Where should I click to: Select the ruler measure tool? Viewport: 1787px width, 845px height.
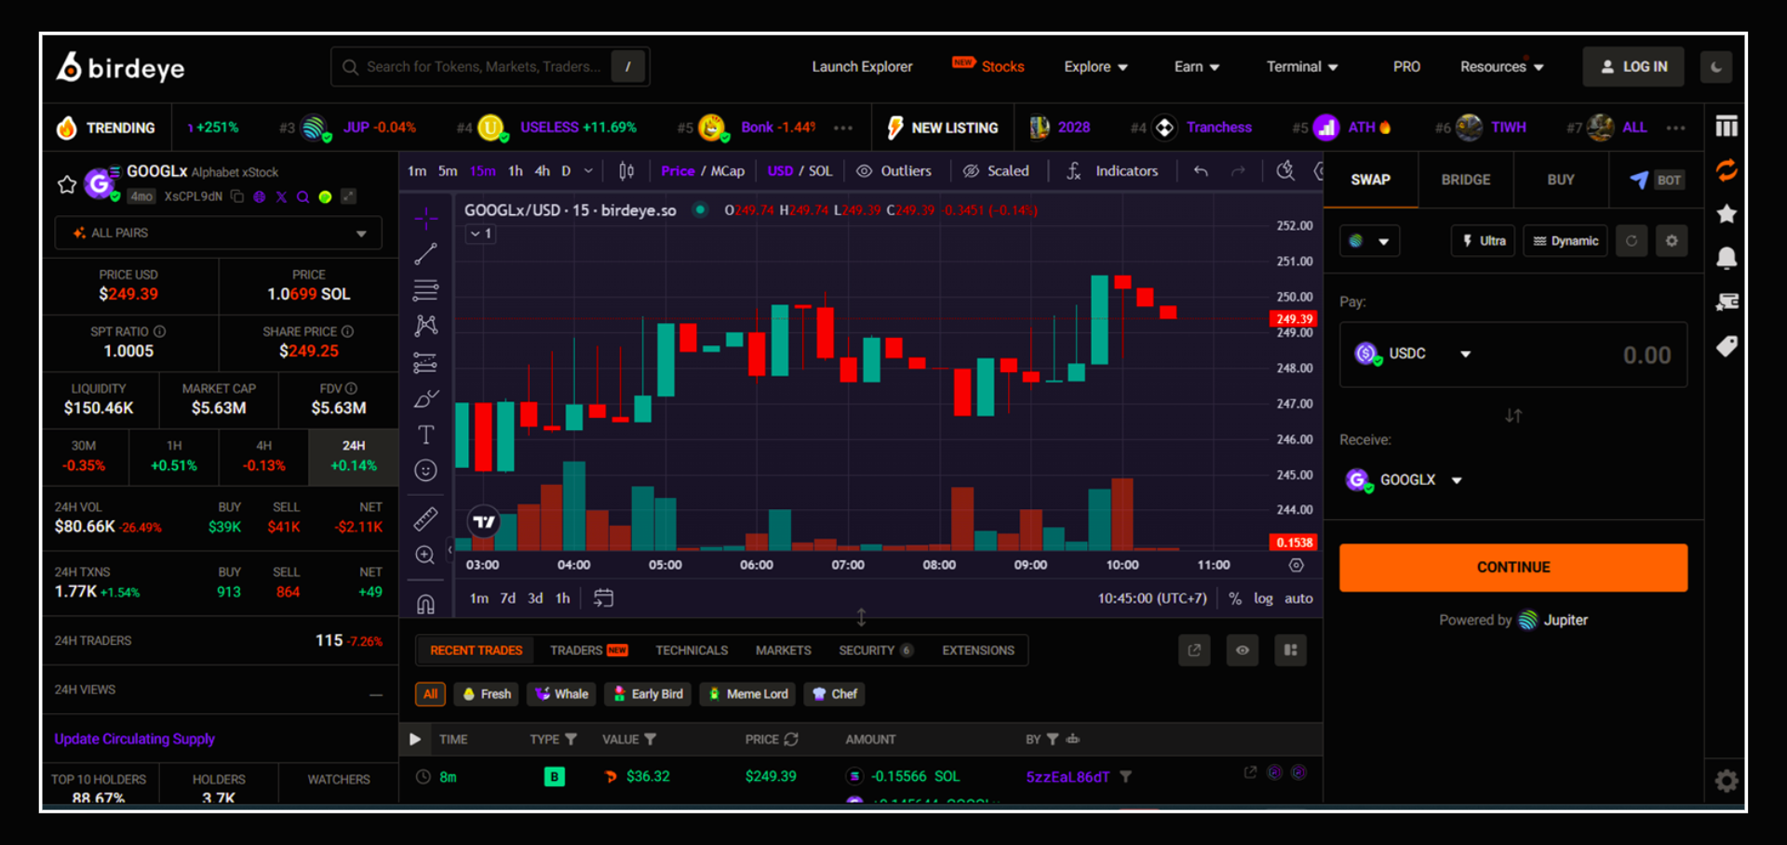point(425,518)
